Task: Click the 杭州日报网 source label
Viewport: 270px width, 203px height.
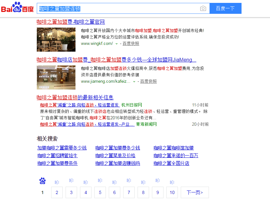Action: coord(132,105)
